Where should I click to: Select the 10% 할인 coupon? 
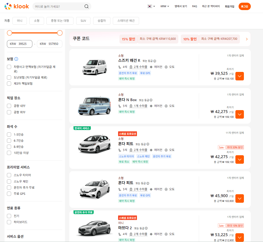click(x=210, y=39)
